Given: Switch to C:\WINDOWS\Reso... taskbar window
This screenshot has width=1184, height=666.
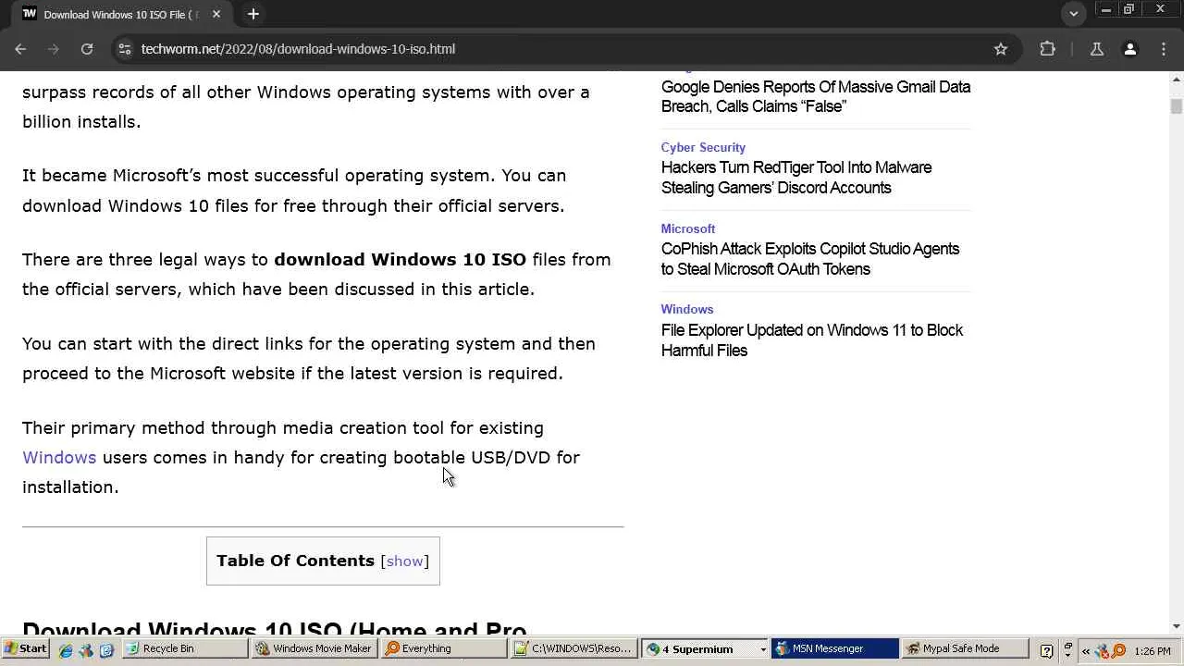Looking at the screenshot, I should point(573,648).
